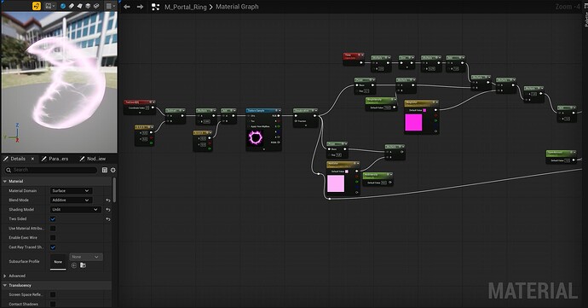Focus the Details search field
The image size is (588, 308).
pos(51,170)
